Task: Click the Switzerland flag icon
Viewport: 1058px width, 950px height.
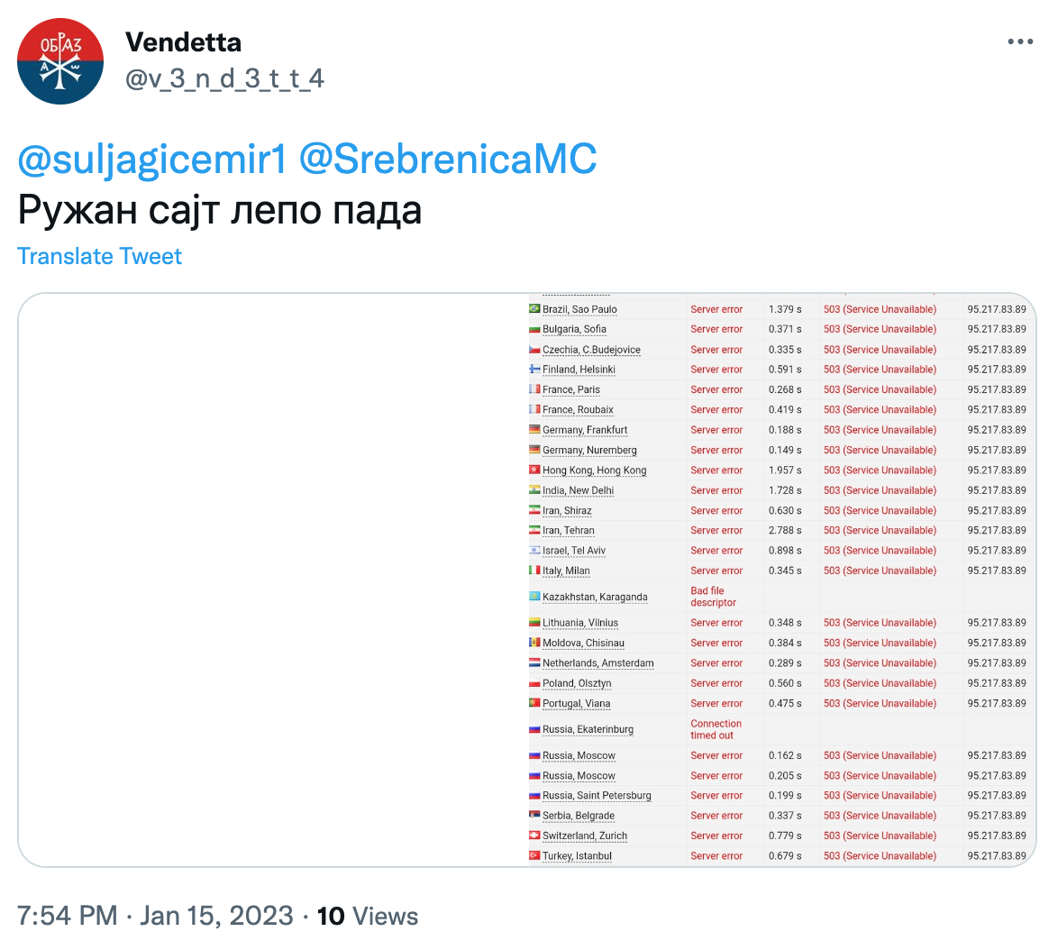Action: click(534, 836)
